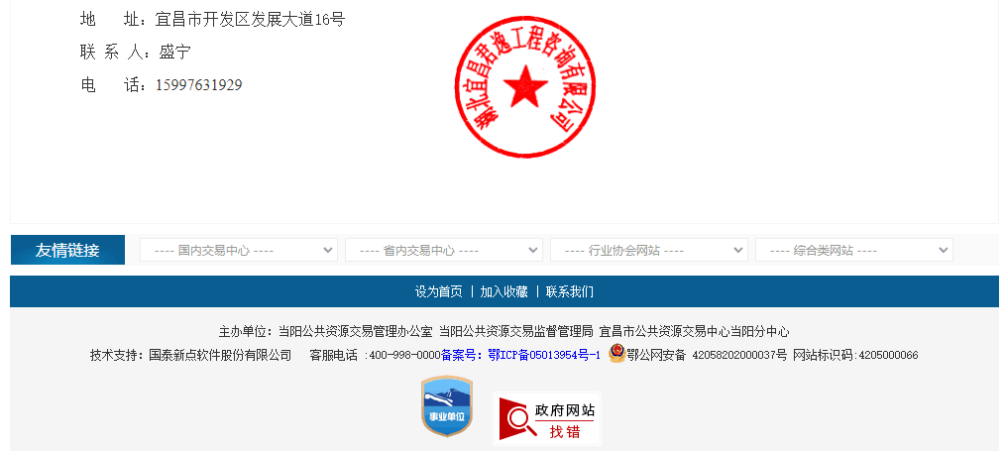The image size is (1004, 451).
Task: Click the police badge emblem icon
Action: tap(616, 354)
